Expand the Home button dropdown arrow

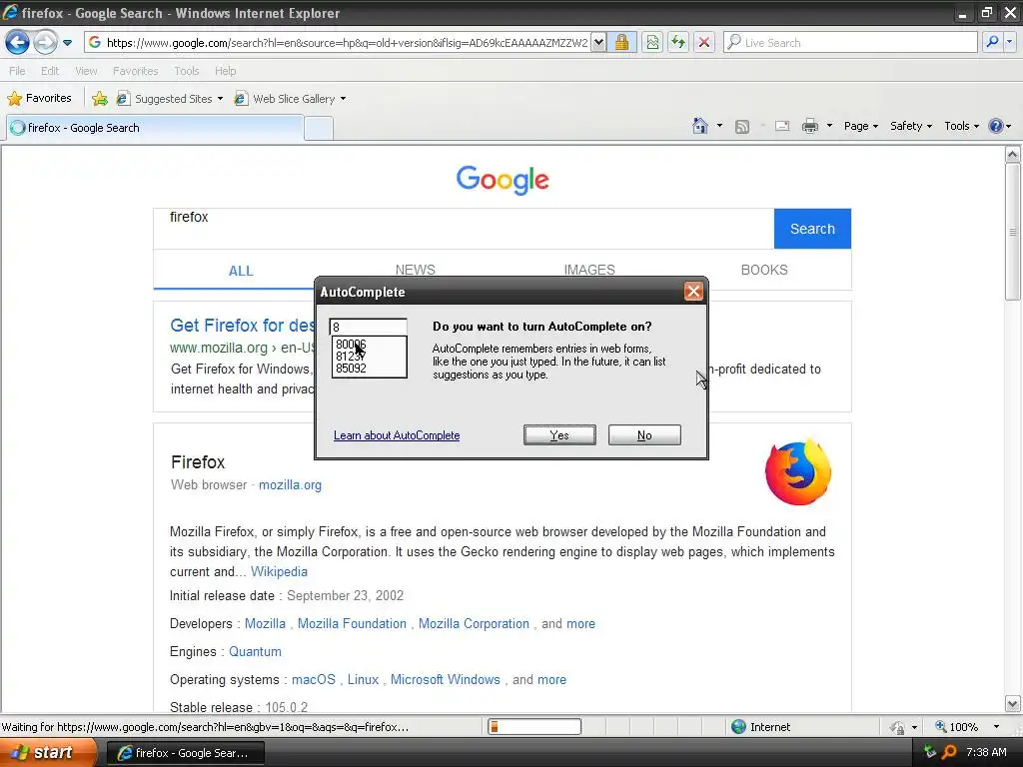click(x=719, y=126)
